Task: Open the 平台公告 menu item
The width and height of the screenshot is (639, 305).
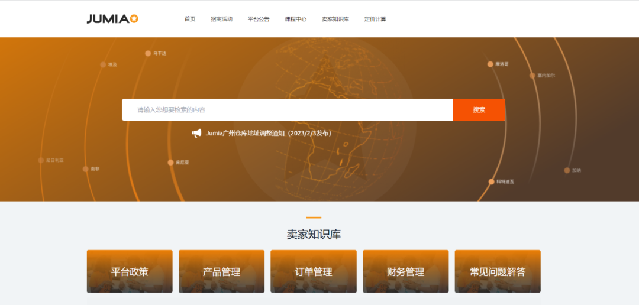Action: click(259, 19)
